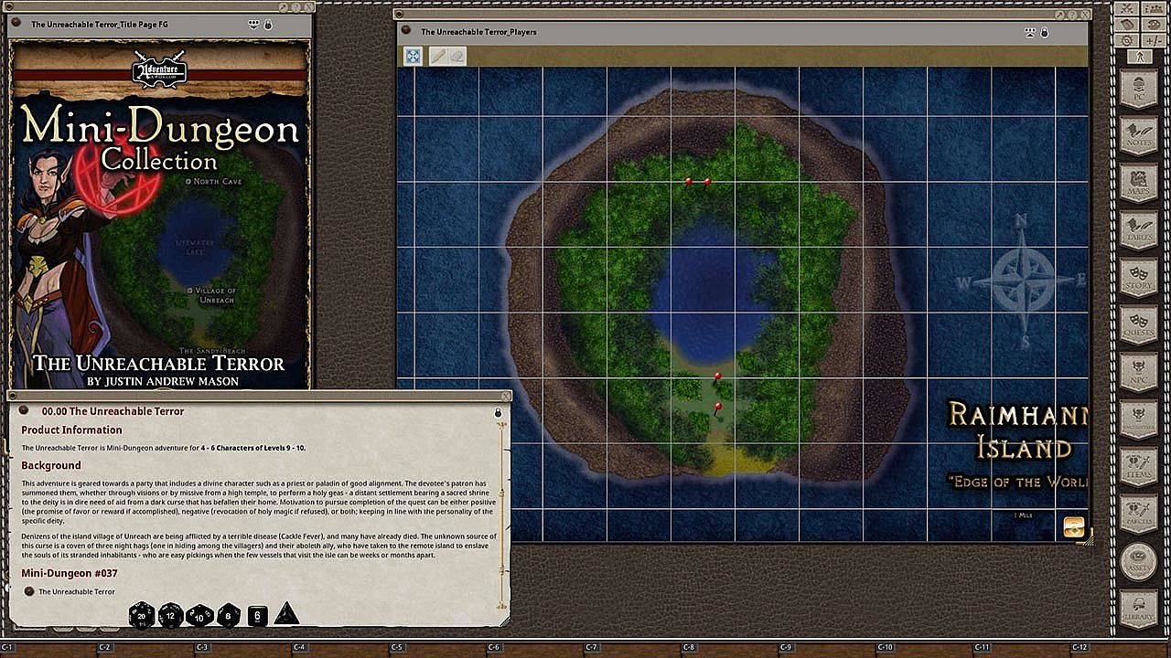Image resolution: width=1171 pixels, height=658 pixels.
Task: Open the PC character sidebar button
Action: 1139,88
